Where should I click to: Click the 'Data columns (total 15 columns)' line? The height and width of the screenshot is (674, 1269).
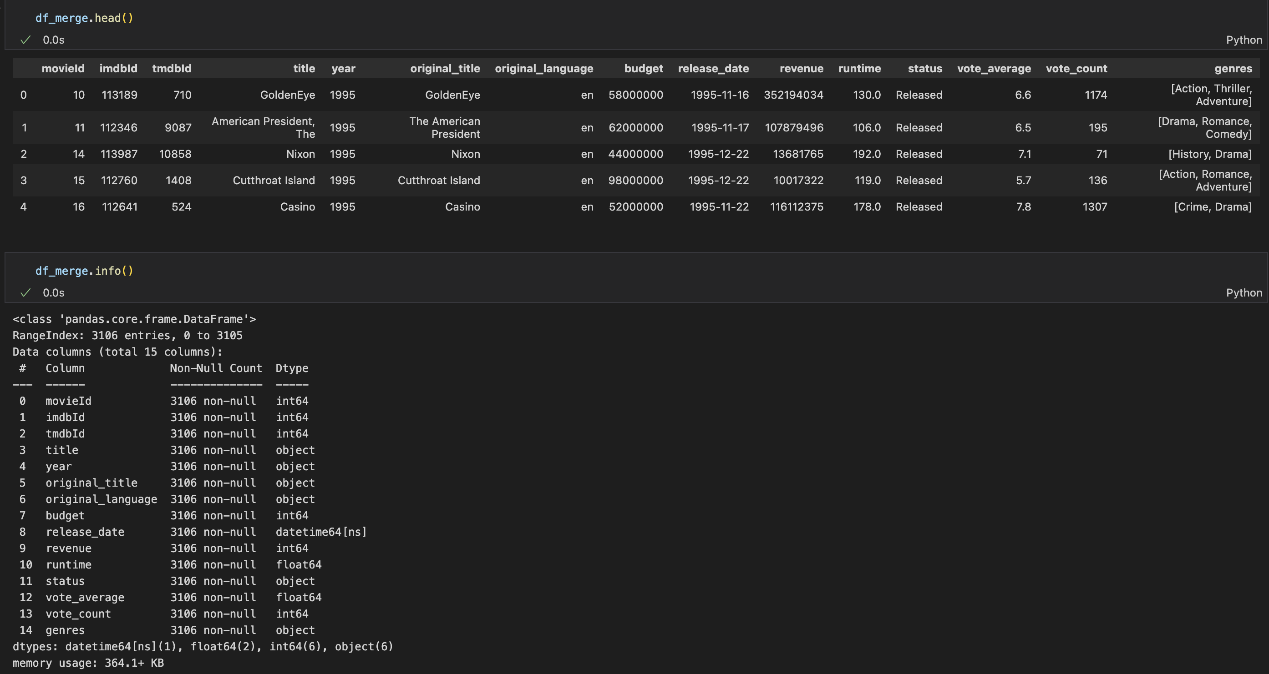pyautogui.click(x=117, y=352)
